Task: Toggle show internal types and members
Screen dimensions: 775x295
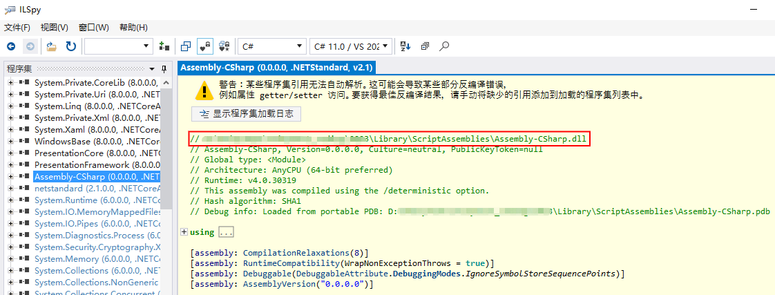Action: (x=205, y=46)
